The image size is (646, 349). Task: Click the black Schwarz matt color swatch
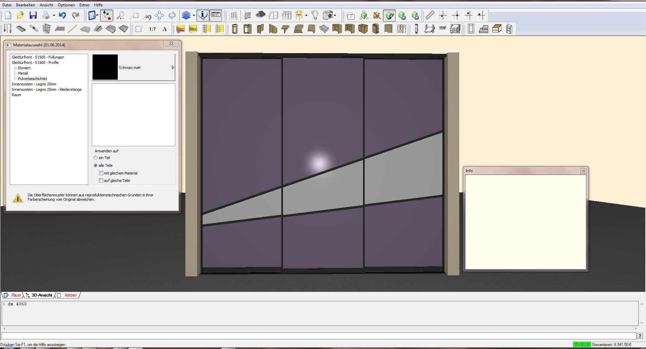[x=105, y=67]
